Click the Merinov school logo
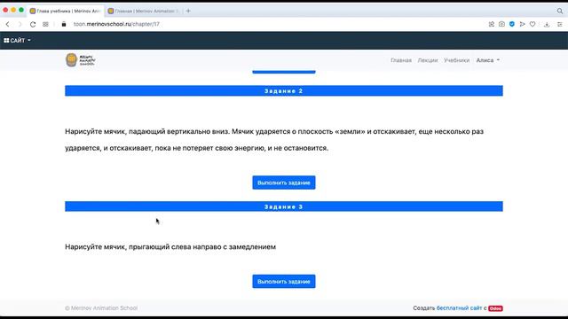The image size is (568, 319). [81, 60]
